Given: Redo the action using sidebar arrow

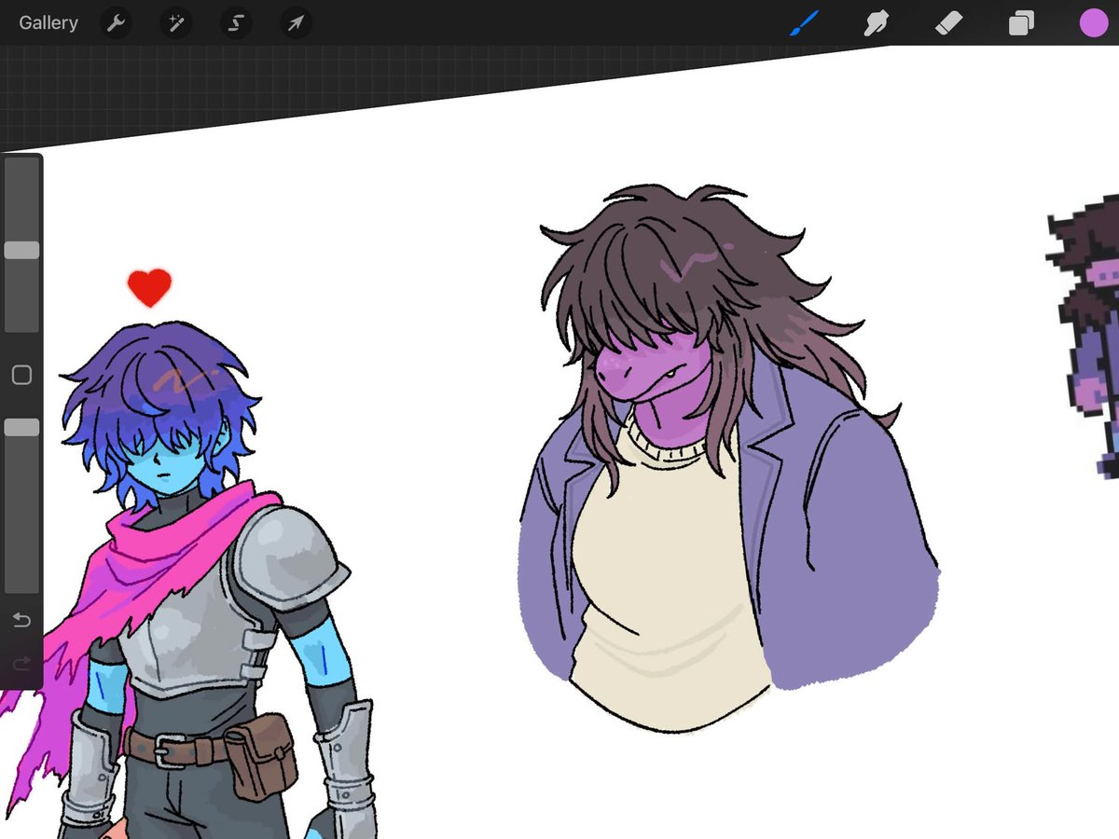Looking at the screenshot, I should pyautogui.click(x=21, y=663).
